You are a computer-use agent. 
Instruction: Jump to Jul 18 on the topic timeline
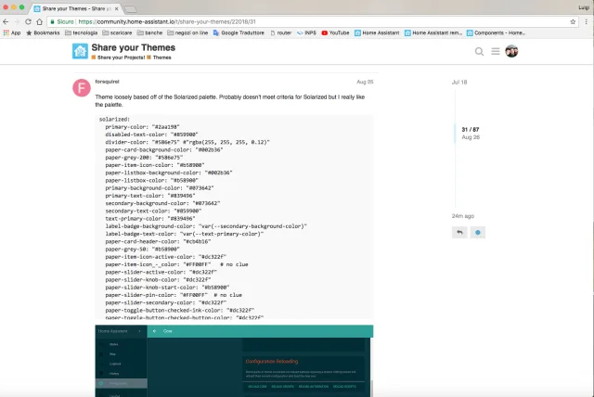[459, 83]
